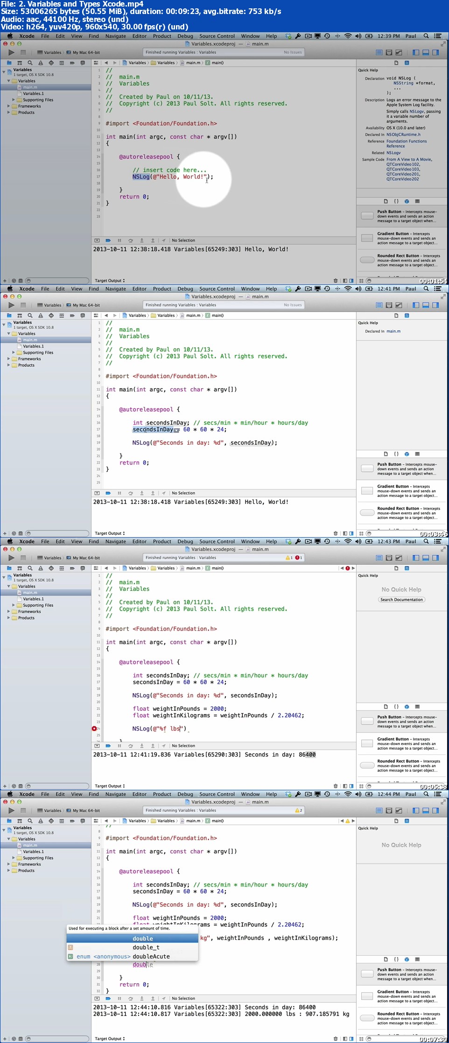Image resolution: width=449 pixels, height=1043 pixels.
Task: Open main.m Declared In link, 12:41 PM window
Action: pos(393,331)
